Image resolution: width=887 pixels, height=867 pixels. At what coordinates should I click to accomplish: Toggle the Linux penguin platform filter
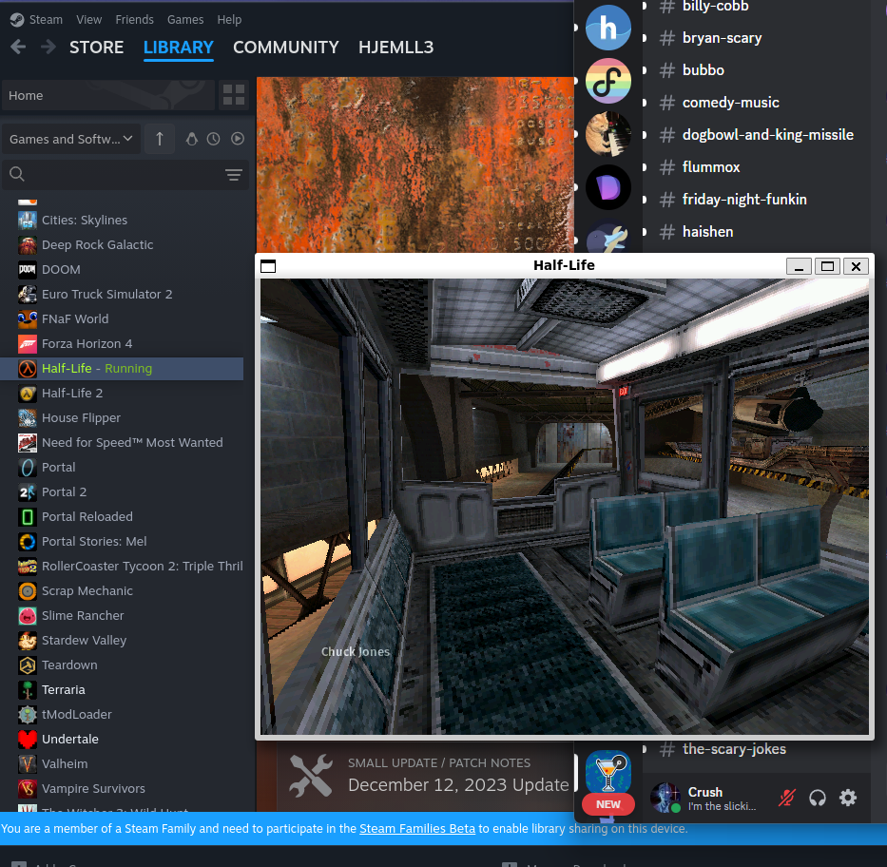point(192,139)
